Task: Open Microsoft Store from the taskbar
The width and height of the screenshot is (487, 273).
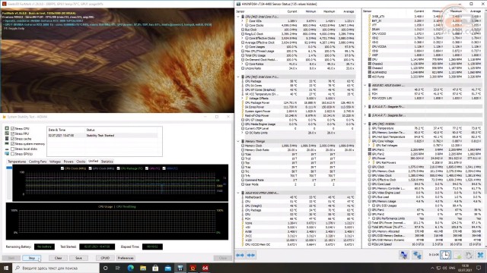Action: coord(155,268)
